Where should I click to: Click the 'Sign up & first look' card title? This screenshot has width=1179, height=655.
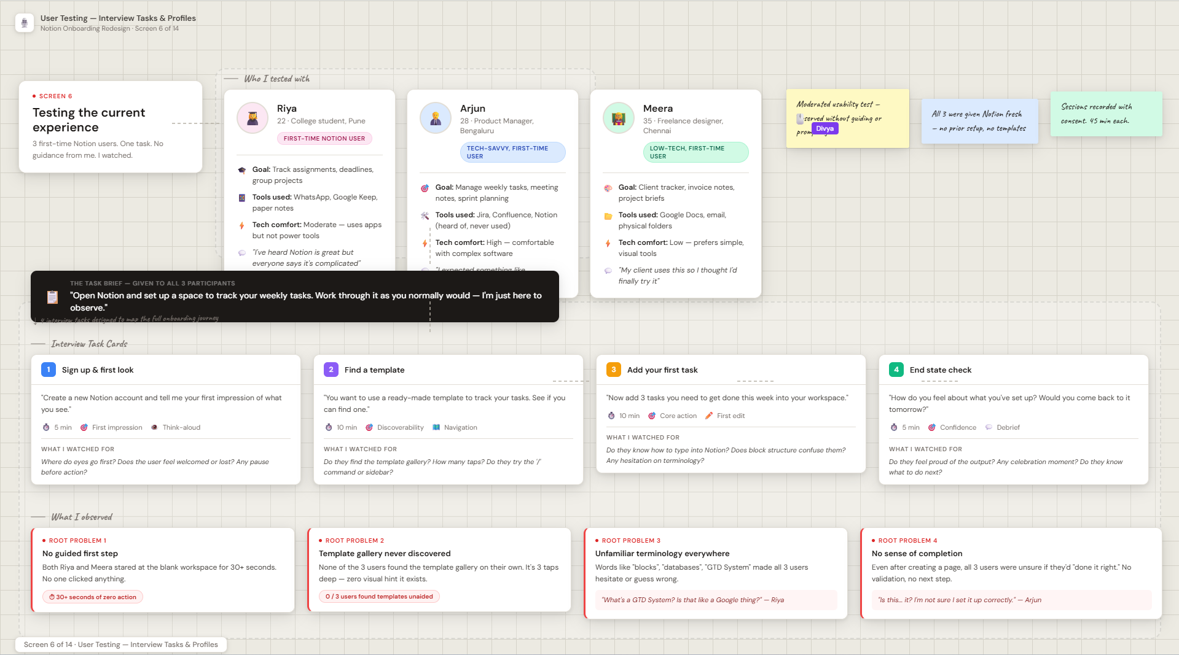(98, 370)
